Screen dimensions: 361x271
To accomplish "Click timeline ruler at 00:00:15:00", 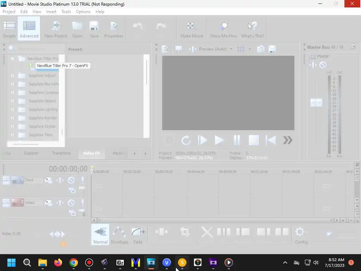I will pyautogui.click(x=132, y=172).
